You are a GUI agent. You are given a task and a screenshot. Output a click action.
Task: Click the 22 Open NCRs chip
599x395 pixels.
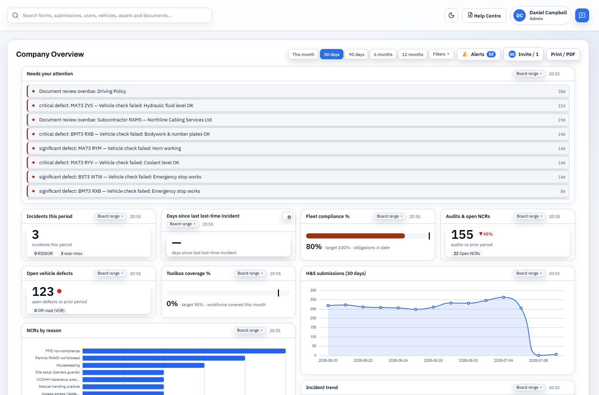466,253
